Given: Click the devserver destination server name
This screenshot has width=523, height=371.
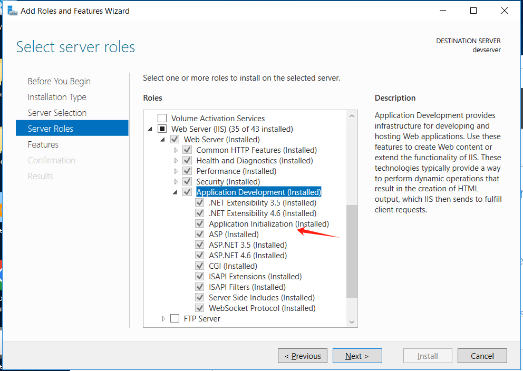Looking at the screenshot, I should (487, 50).
